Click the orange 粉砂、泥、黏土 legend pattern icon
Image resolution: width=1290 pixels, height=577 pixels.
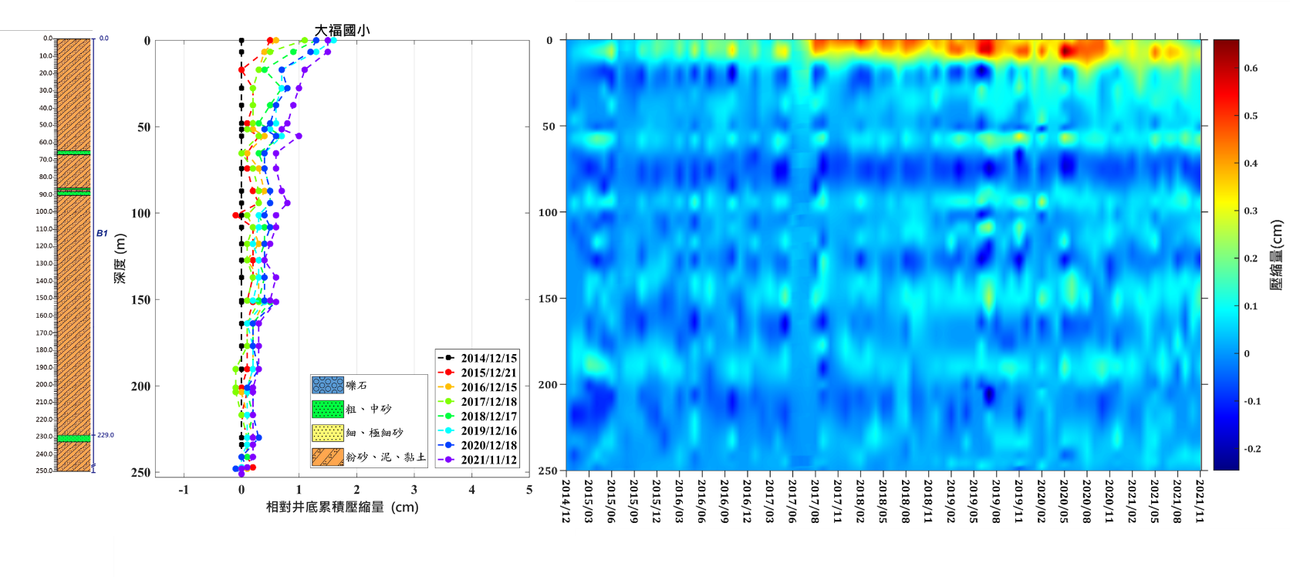tap(328, 457)
